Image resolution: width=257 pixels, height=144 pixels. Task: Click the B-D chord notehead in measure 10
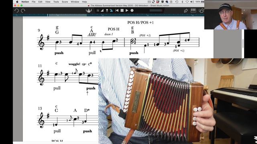click(132, 41)
